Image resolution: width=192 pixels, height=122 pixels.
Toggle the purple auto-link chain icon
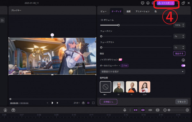[136, 110]
